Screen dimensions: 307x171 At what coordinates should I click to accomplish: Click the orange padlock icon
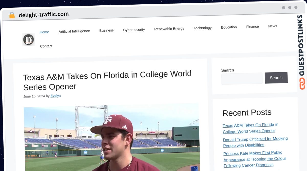12,15
